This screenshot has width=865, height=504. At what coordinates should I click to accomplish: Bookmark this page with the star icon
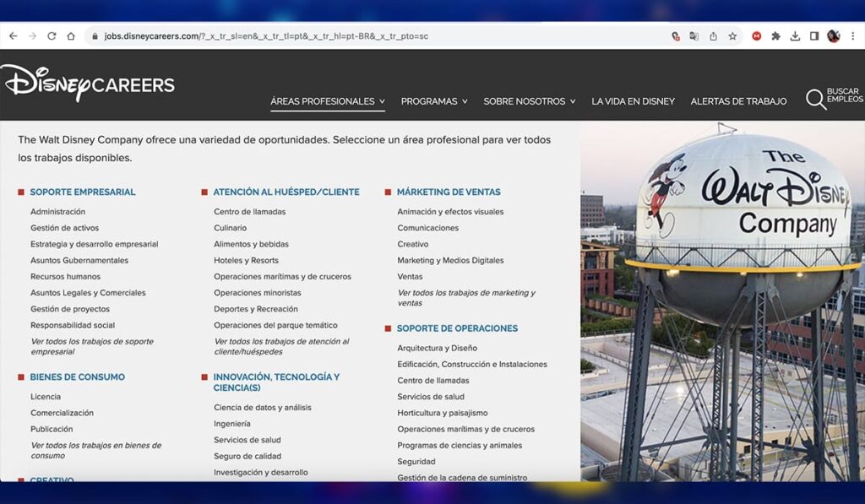click(732, 35)
